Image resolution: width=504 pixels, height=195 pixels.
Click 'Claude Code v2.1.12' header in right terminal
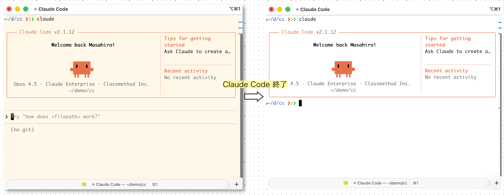[309, 32]
